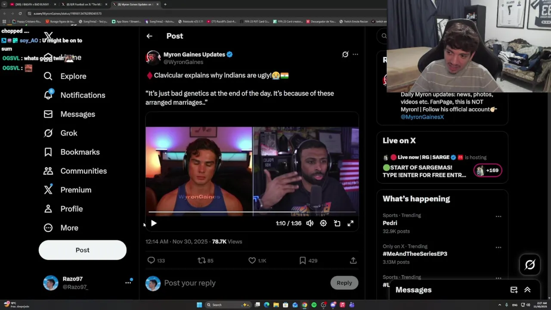The height and width of the screenshot is (310, 551).
Task: Open Explore from the X sidebar
Action: (x=65, y=76)
